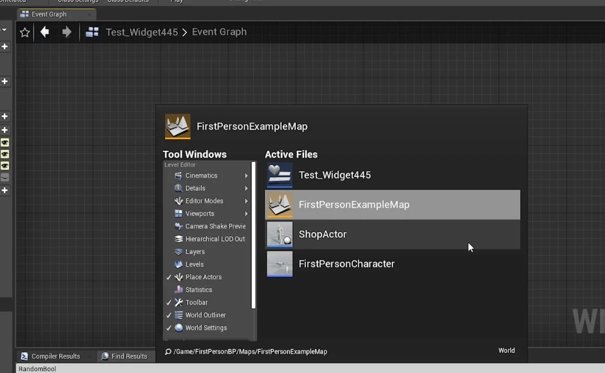Toggle the Place Actors checkmark
This screenshot has width=605, height=373.
coord(169,277)
